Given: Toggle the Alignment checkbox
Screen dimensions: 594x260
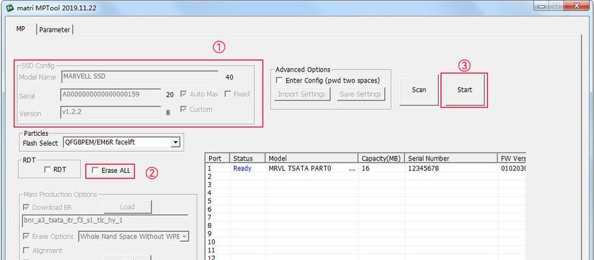Looking at the screenshot, I should pyautogui.click(x=26, y=250).
